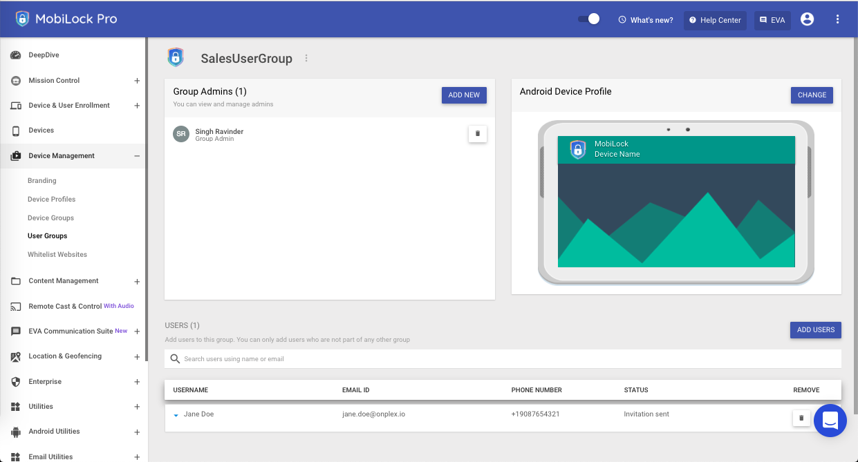
Task: Click the MobiLock Pro shield logo
Action: point(23,19)
